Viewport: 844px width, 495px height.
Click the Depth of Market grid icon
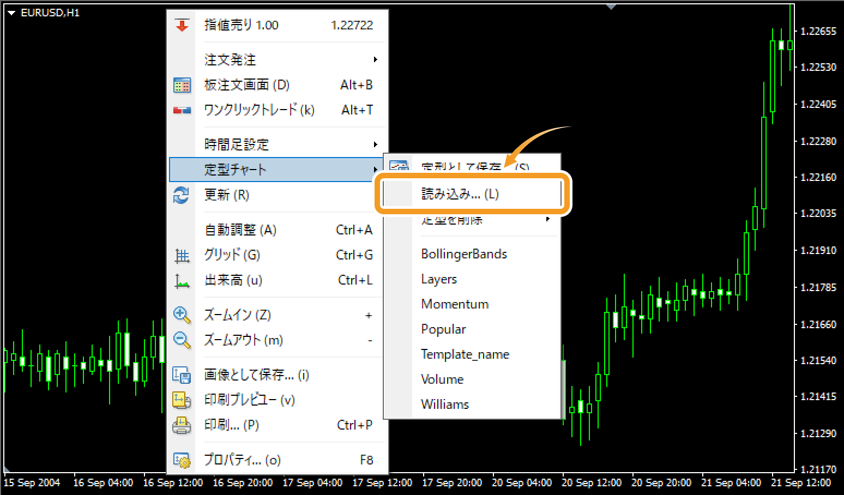pyautogui.click(x=182, y=85)
